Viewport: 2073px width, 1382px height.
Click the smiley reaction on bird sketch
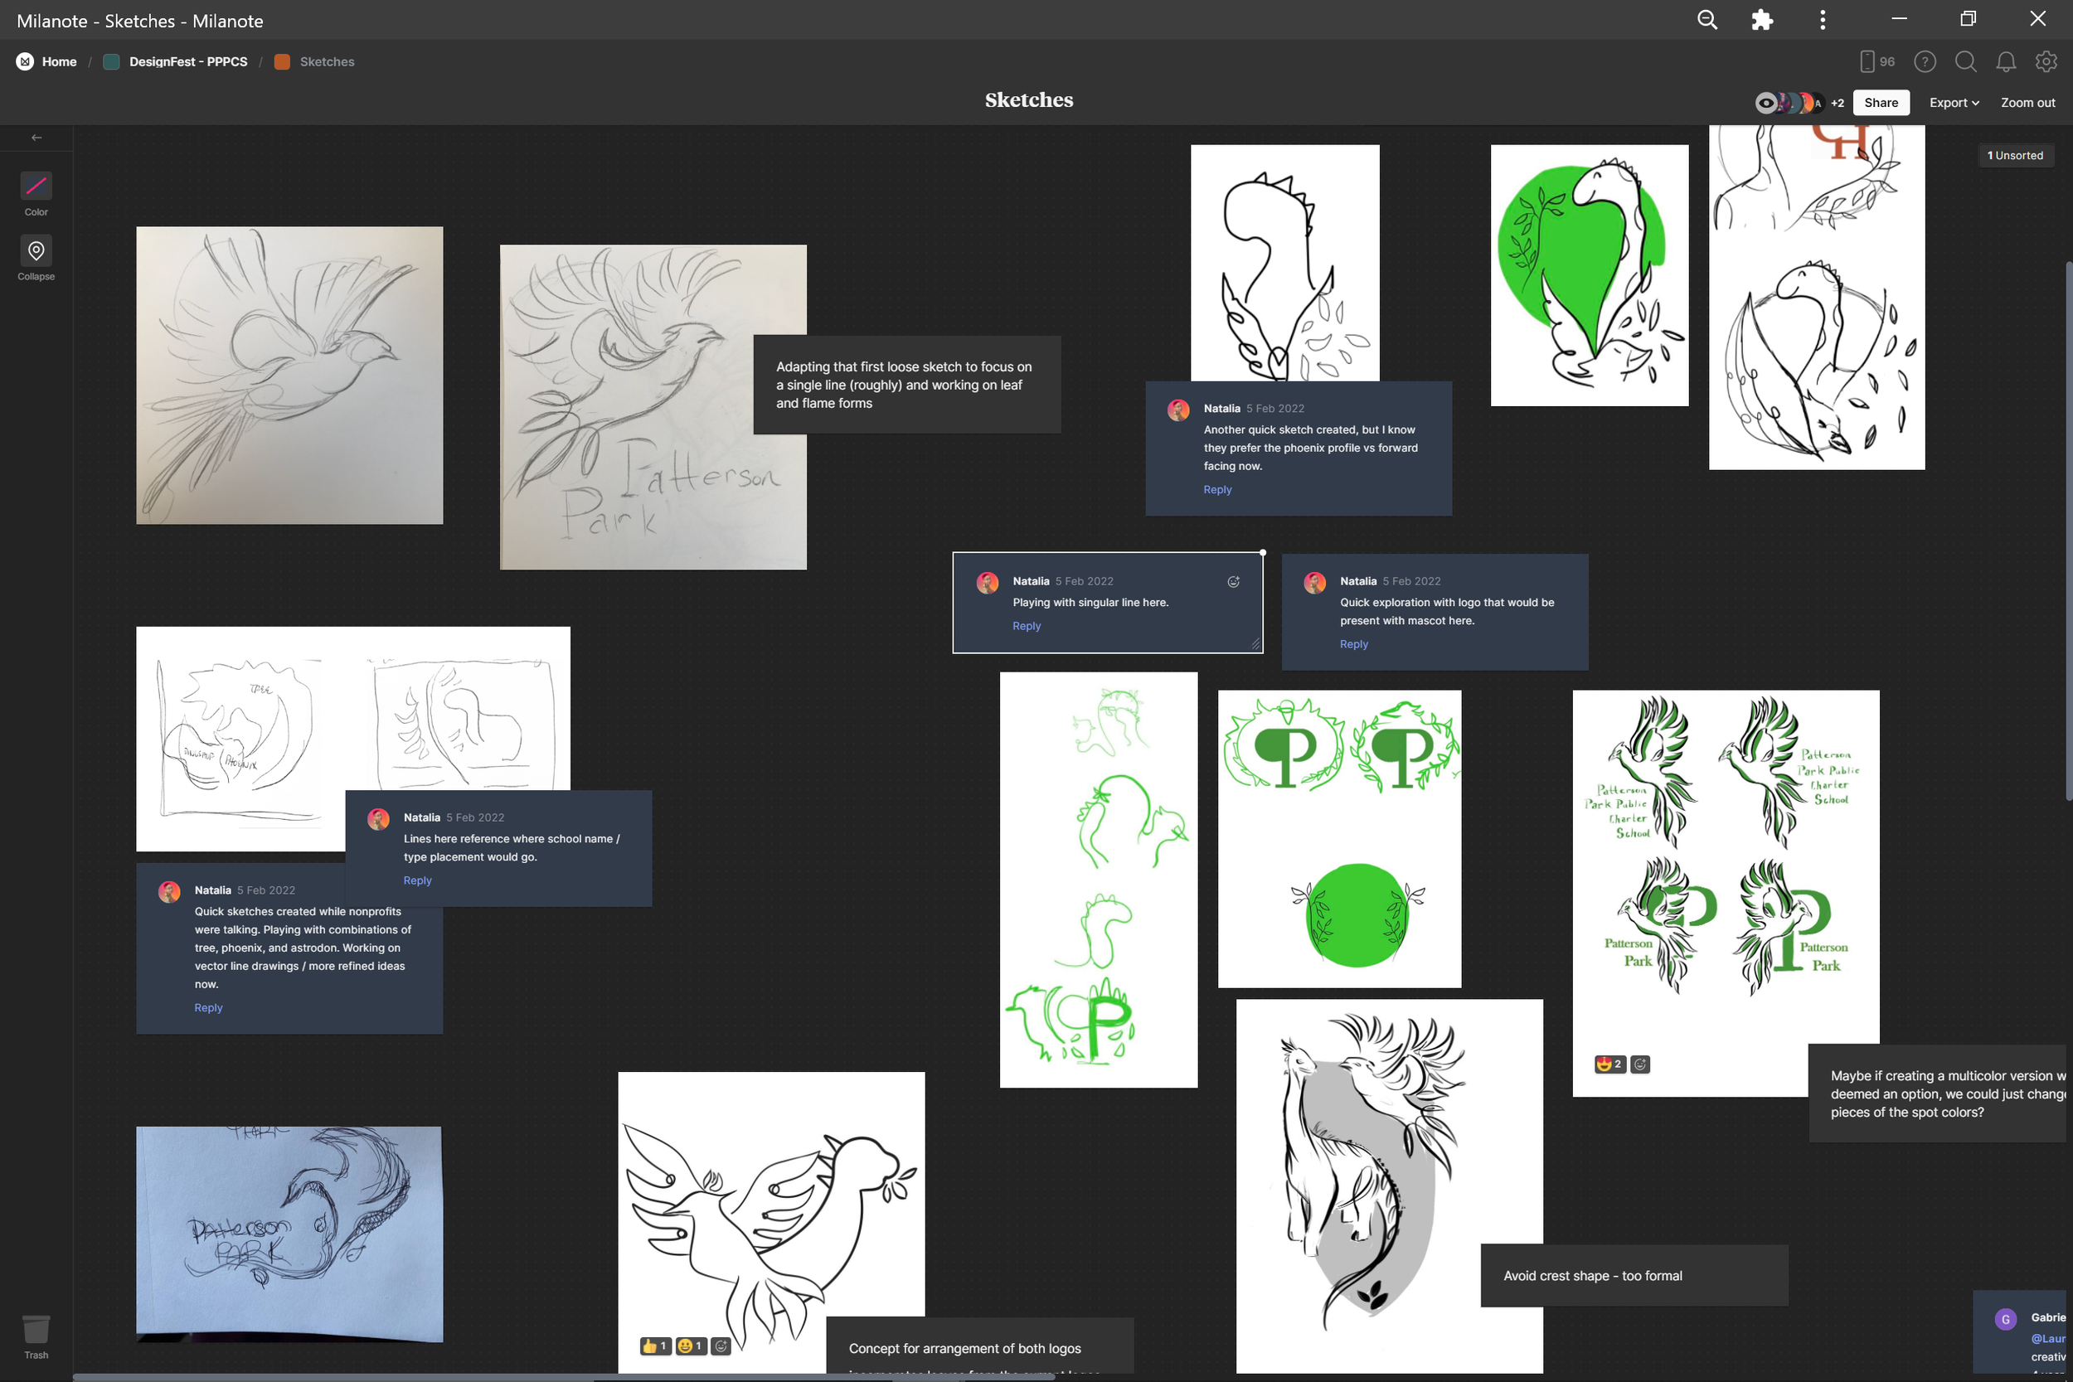(x=690, y=1346)
